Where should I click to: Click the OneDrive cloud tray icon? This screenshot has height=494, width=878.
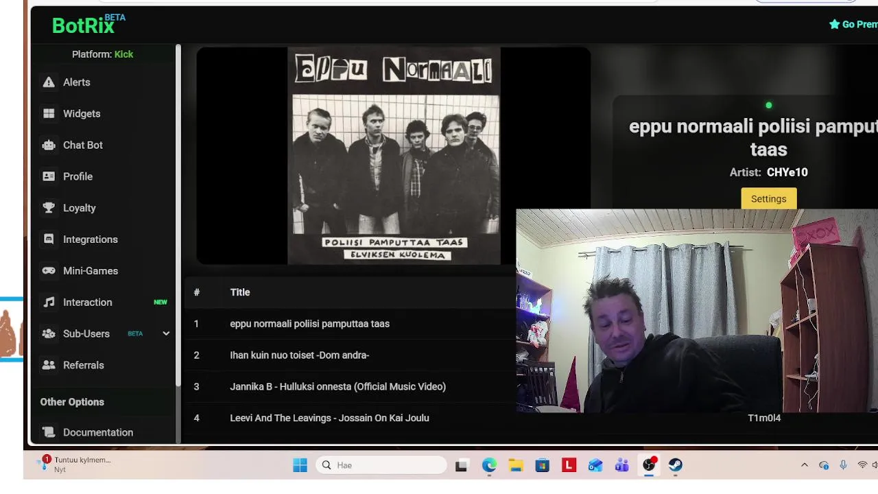click(x=824, y=465)
